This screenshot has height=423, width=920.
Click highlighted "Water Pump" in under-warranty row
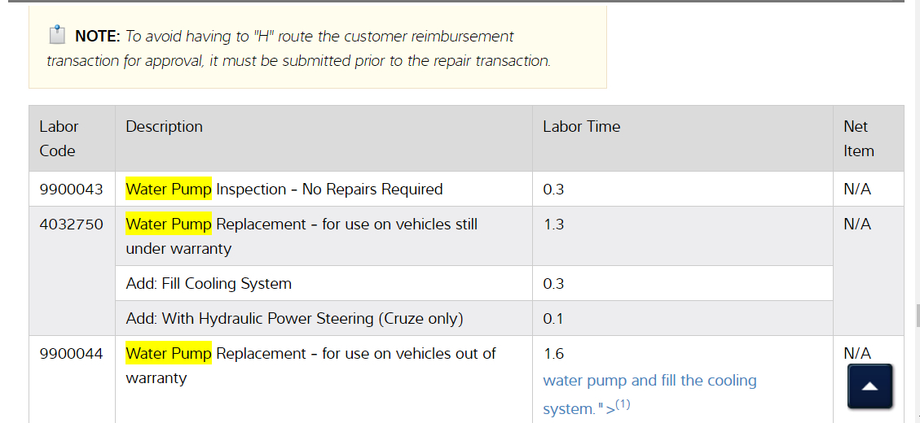pos(168,225)
